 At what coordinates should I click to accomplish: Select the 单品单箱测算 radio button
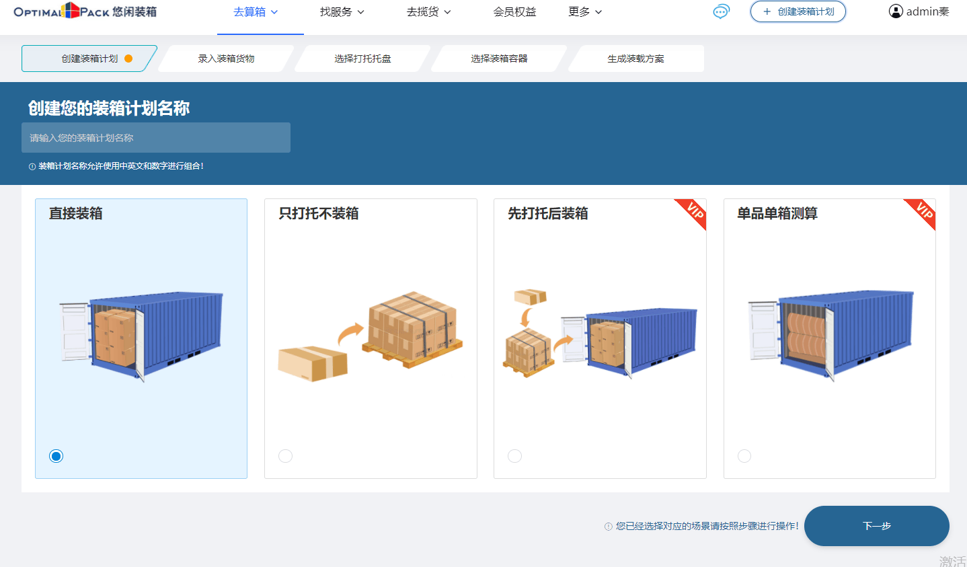click(744, 456)
